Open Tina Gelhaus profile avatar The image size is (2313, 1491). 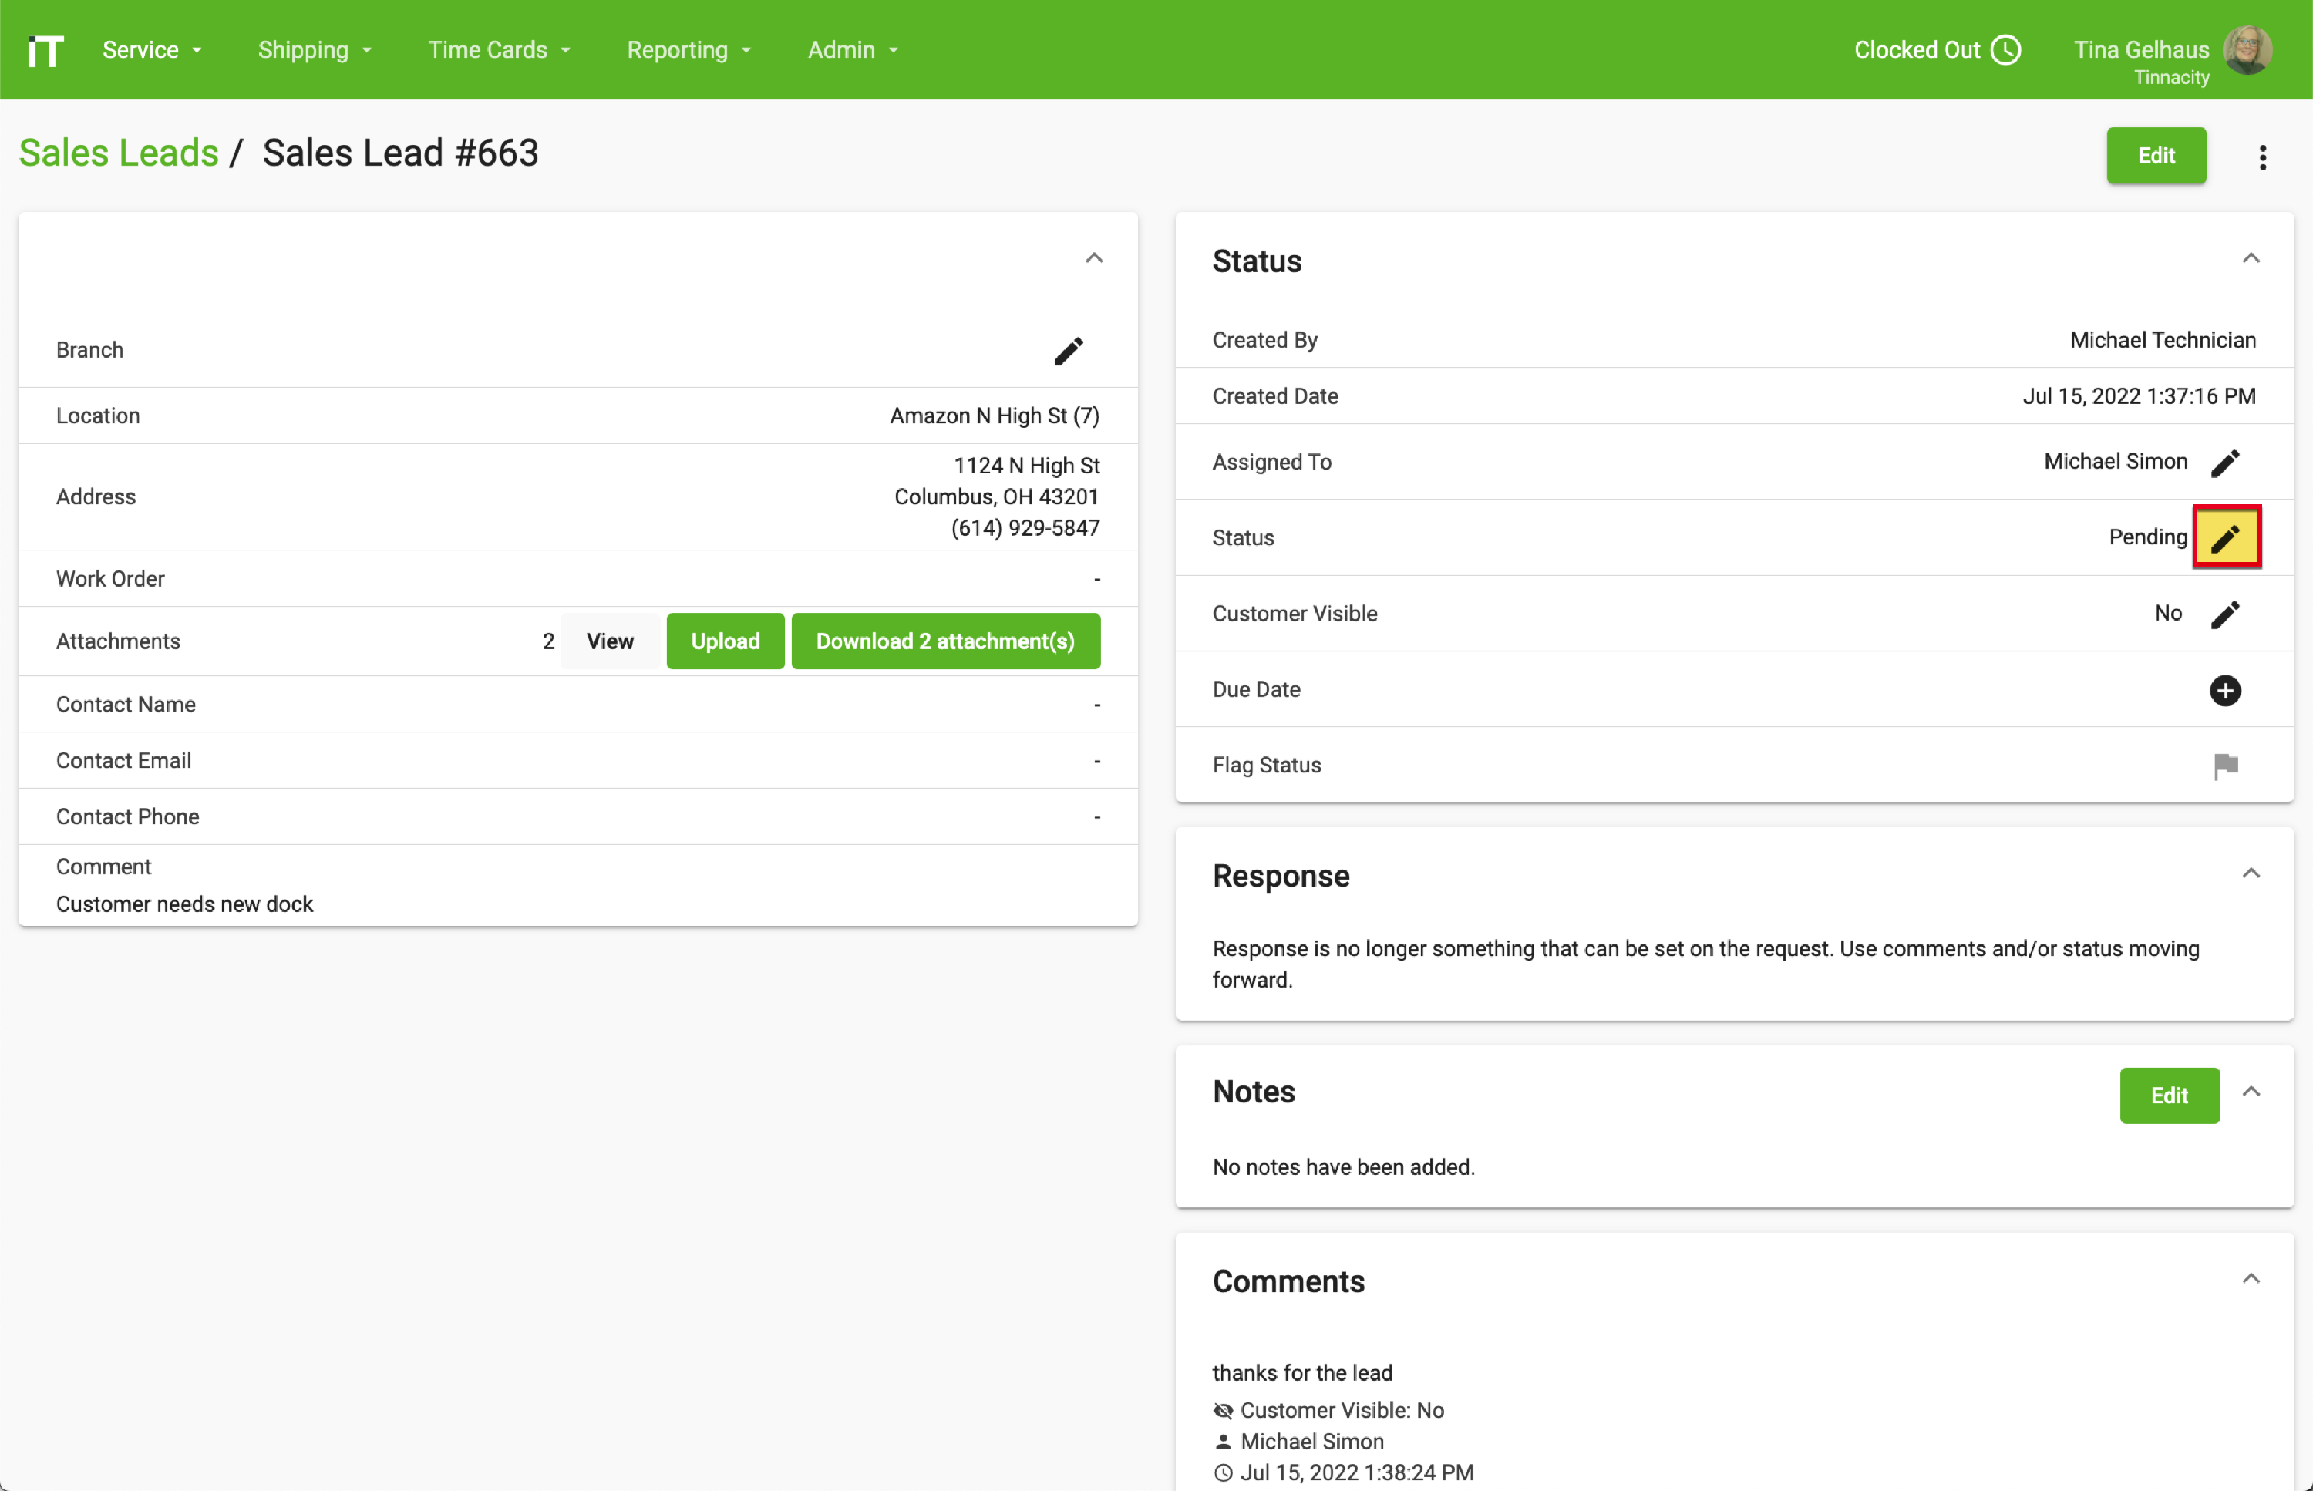(2248, 50)
